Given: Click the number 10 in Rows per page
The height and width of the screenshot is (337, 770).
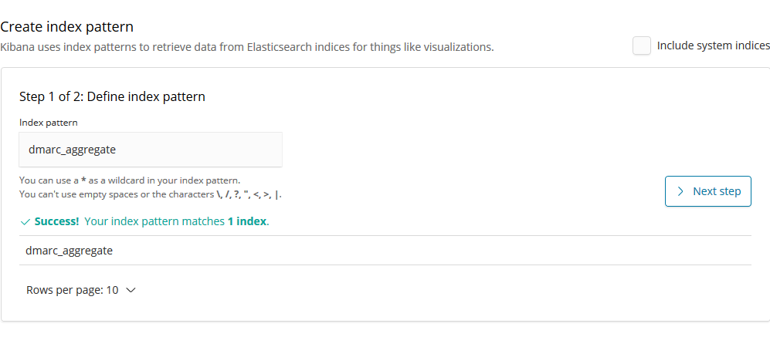Looking at the screenshot, I should (112, 291).
